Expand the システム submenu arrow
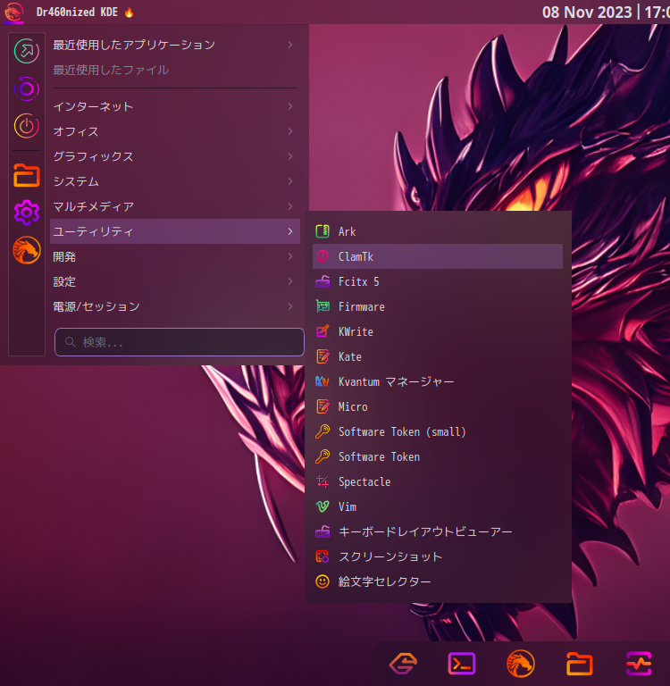670x686 pixels. pos(290,181)
